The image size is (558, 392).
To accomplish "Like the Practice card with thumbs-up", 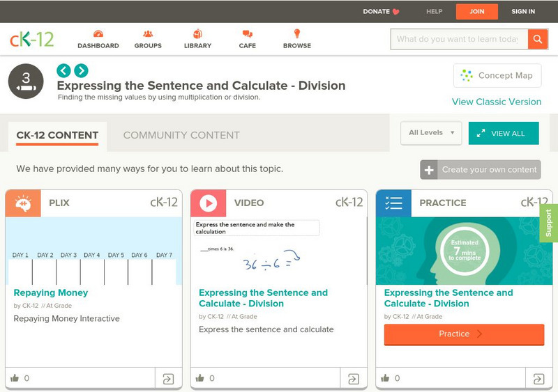I will 386,379.
